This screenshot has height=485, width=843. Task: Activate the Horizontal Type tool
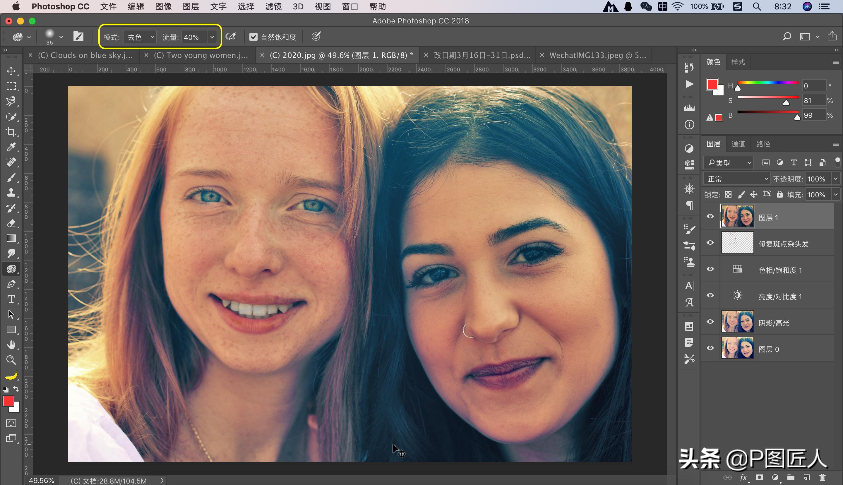[x=11, y=299]
